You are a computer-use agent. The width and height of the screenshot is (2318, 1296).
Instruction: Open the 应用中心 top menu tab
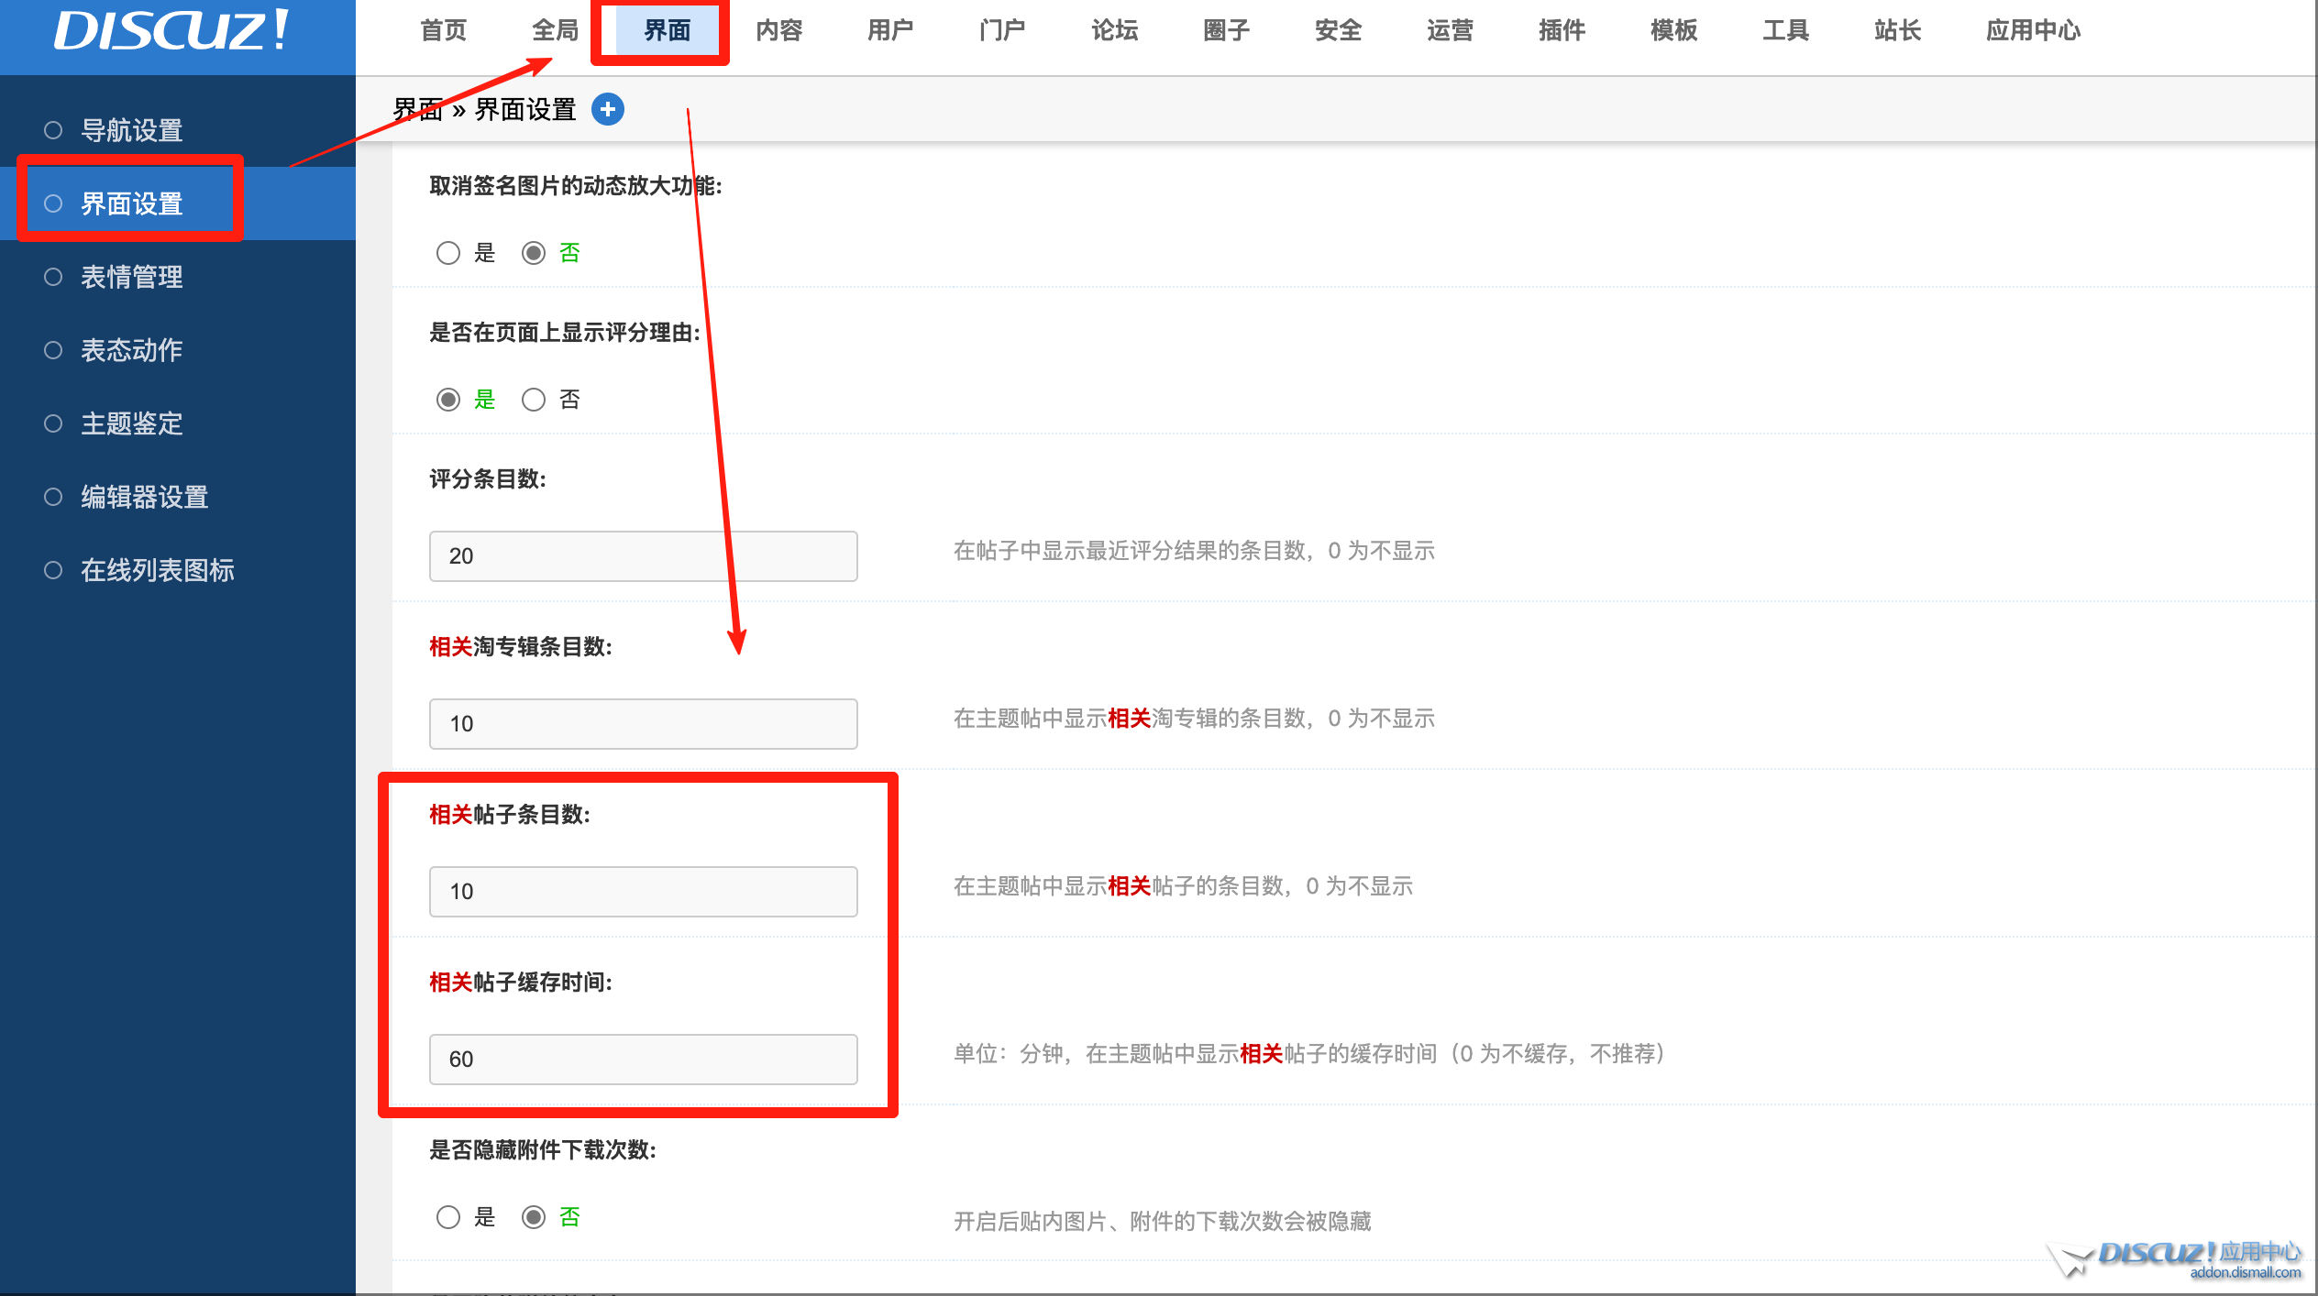[x=2033, y=31]
